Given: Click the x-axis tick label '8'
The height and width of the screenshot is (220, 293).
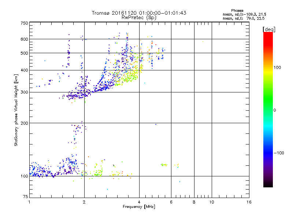Looking at the screenshot, I should 194,202.
